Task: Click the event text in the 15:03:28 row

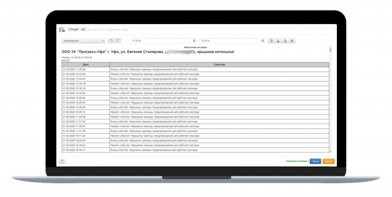Action: pos(155,74)
